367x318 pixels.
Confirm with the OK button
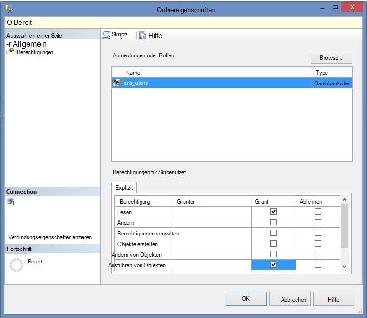(246, 299)
